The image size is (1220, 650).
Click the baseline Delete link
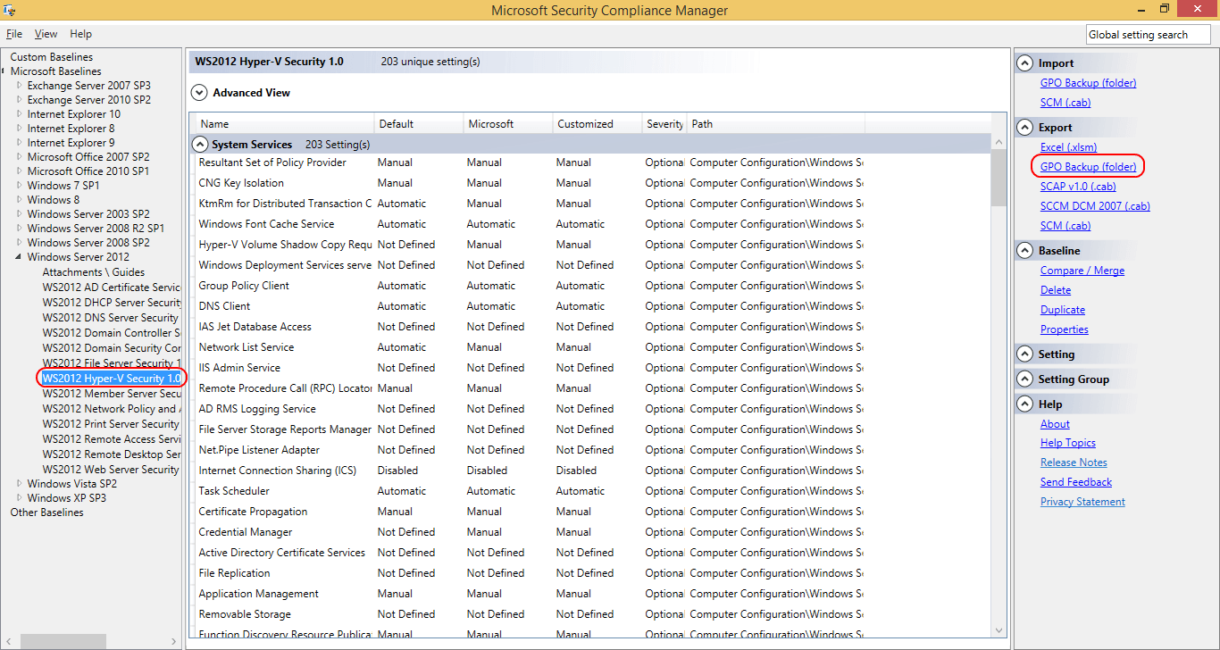1056,290
